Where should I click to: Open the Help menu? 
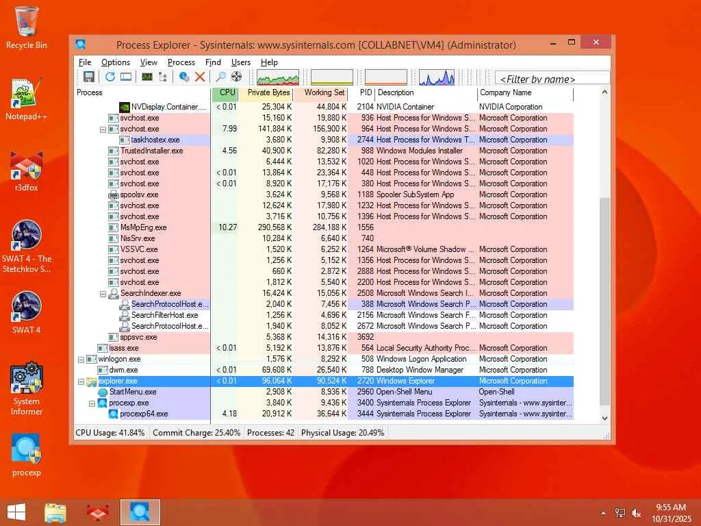coord(269,62)
